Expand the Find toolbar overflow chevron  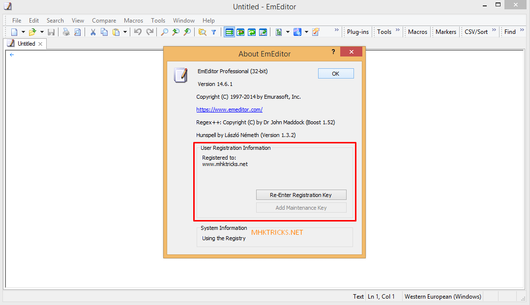click(522, 30)
